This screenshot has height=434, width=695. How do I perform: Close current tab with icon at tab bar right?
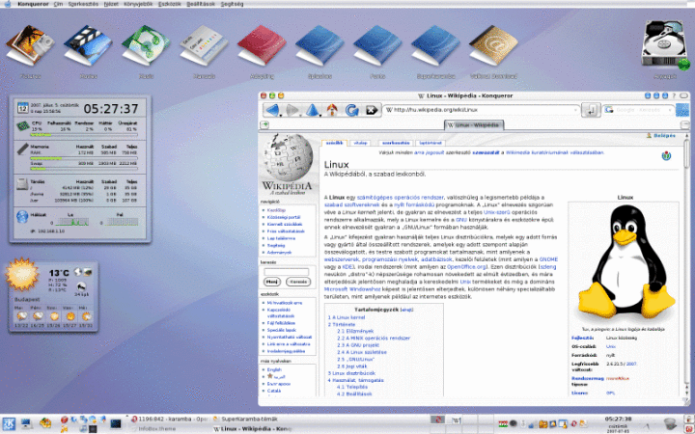[684, 124]
